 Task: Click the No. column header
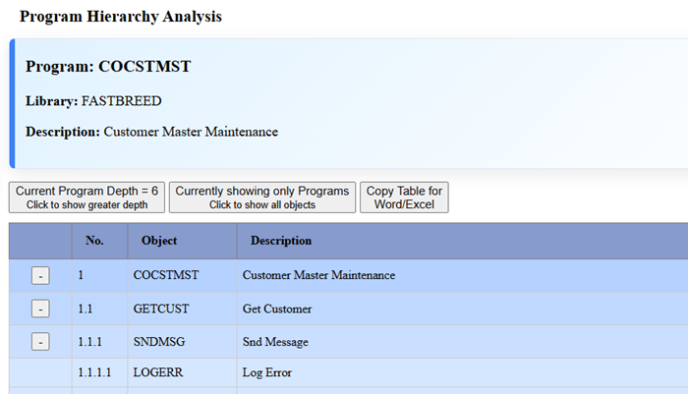pos(94,241)
